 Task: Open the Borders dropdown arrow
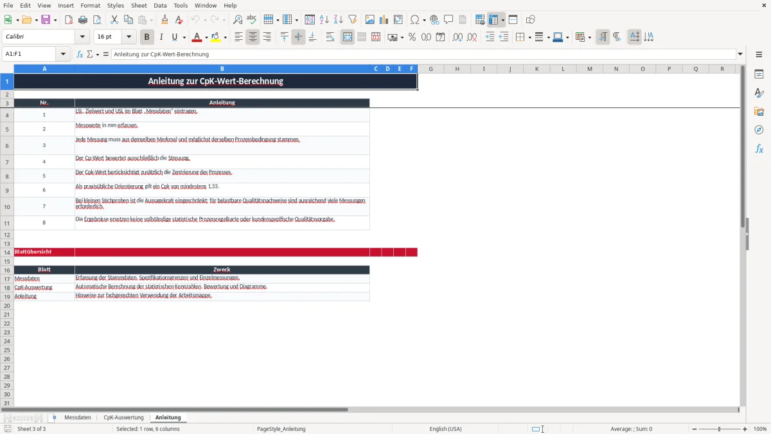coord(529,37)
